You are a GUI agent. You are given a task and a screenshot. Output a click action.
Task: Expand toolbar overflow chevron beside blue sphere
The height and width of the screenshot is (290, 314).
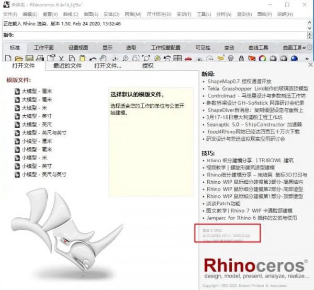point(307,59)
